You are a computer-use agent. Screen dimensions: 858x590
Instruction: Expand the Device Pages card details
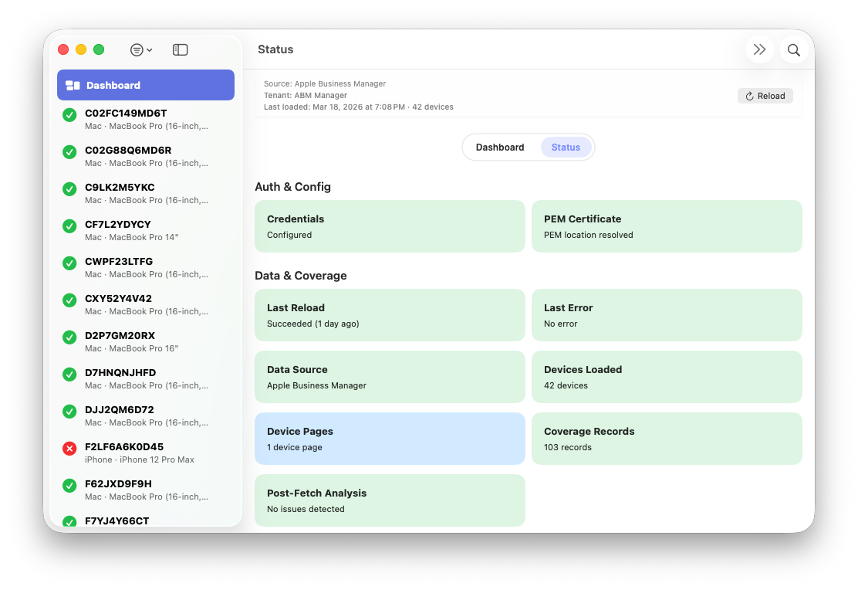pyautogui.click(x=390, y=438)
